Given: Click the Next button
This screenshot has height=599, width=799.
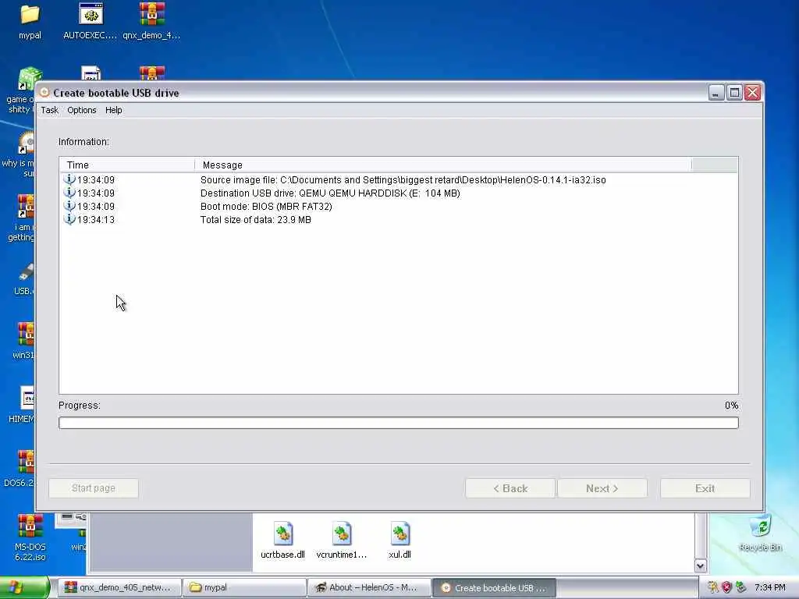Looking at the screenshot, I should click(602, 488).
